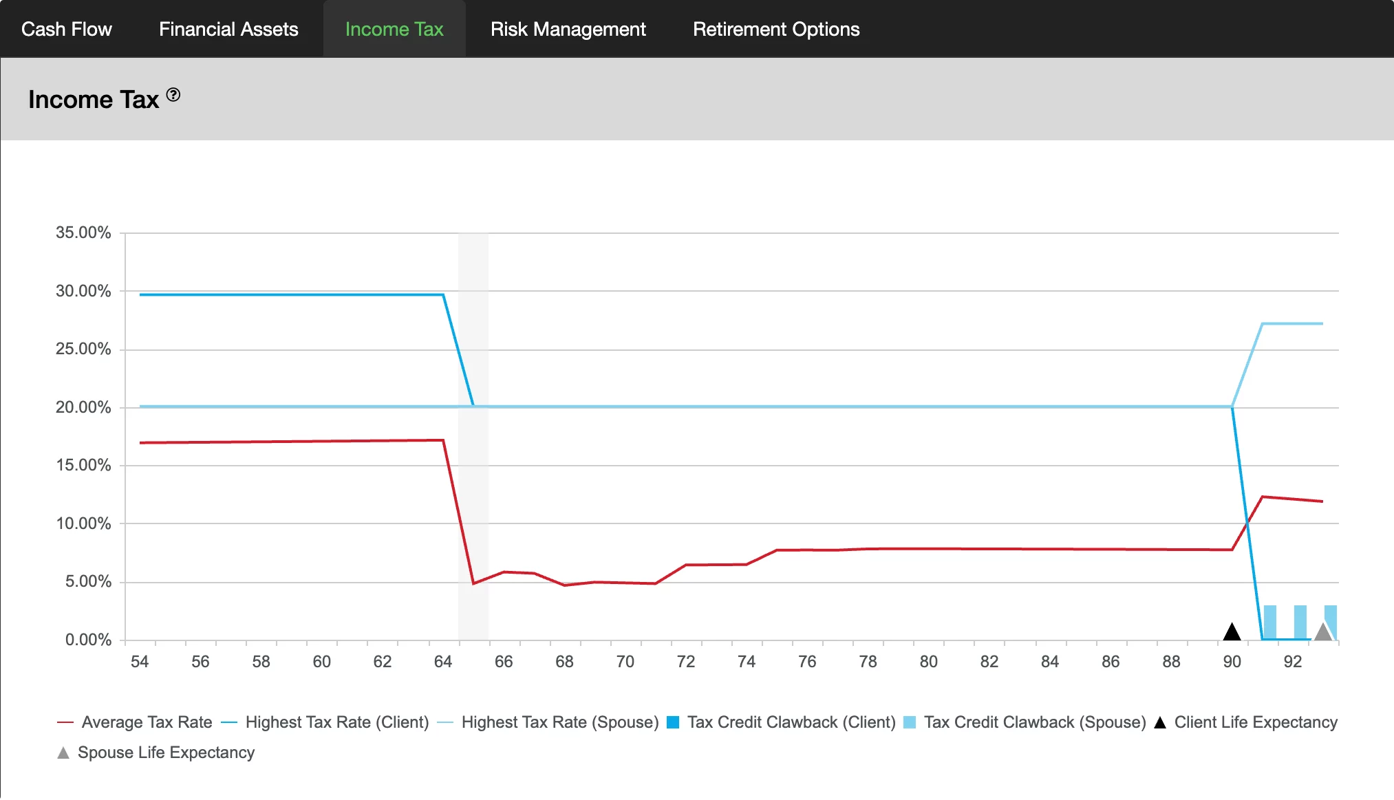
Task: Click the Income Tax help question-mark icon
Action: coord(173,95)
